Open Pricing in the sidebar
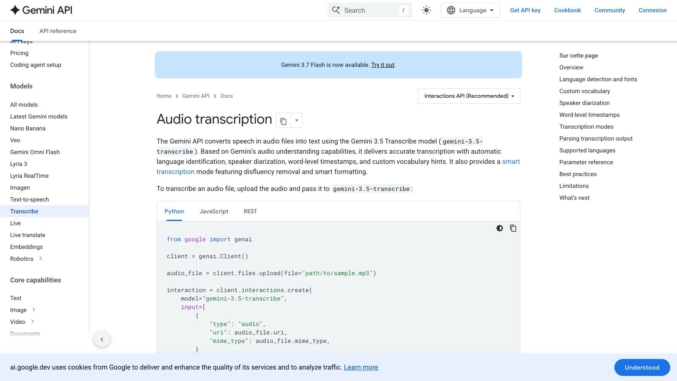The image size is (677, 381). [19, 53]
